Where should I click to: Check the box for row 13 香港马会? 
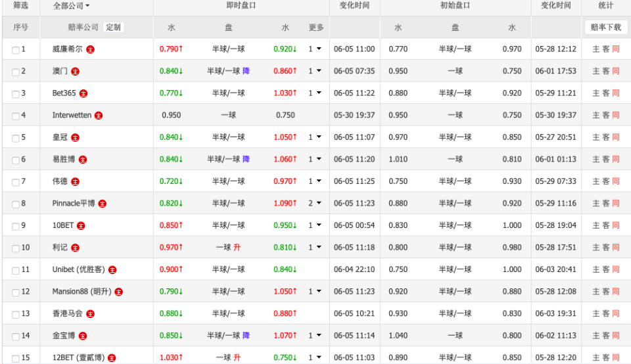[x=16, y=315]
